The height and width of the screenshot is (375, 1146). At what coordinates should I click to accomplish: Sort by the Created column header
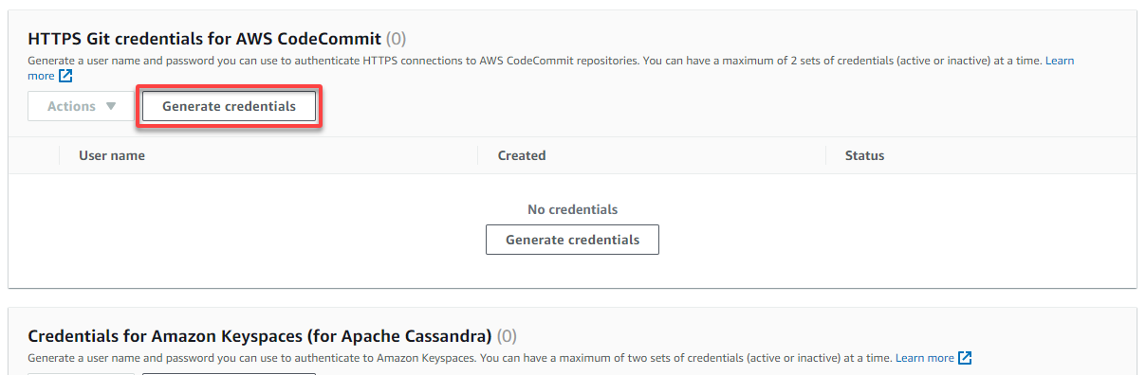(522, 155)
